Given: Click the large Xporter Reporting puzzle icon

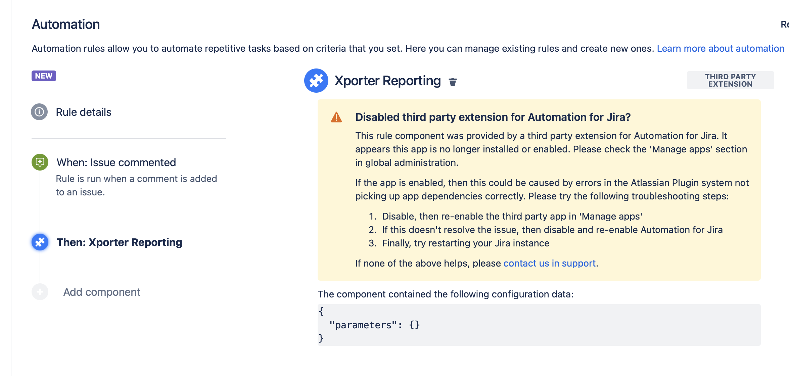Looking at the screenshot, I should click(316, 81).
